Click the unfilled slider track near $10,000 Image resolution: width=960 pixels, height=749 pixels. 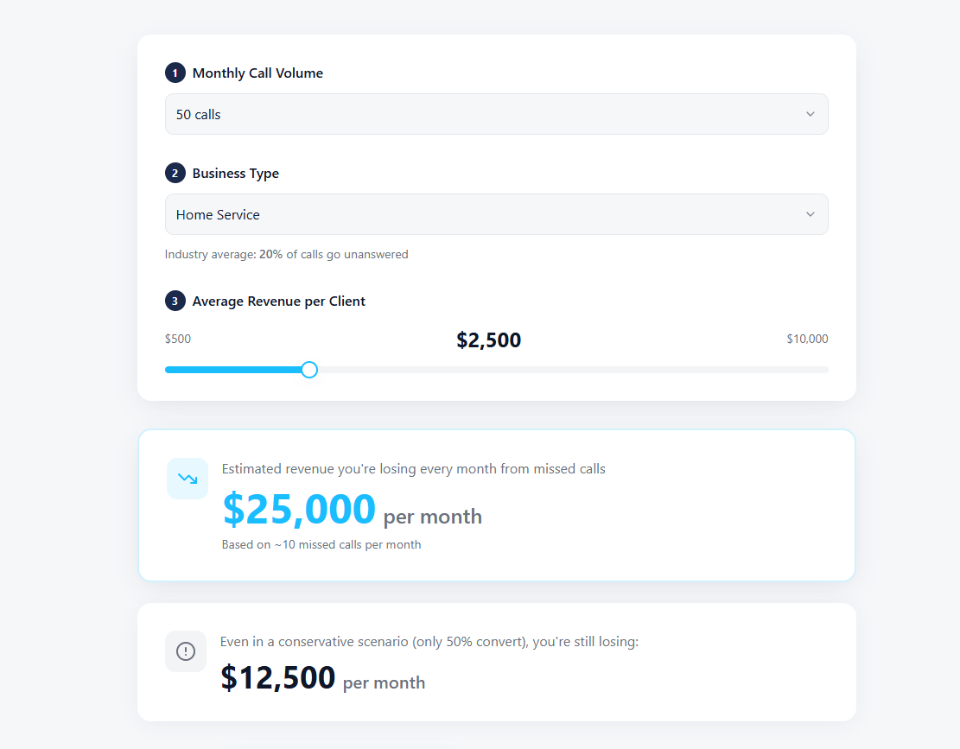pyautogui.click(x=778, y=370)
